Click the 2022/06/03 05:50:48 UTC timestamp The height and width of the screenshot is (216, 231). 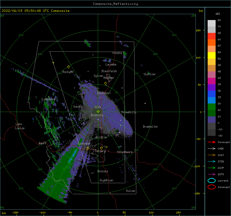25,11
